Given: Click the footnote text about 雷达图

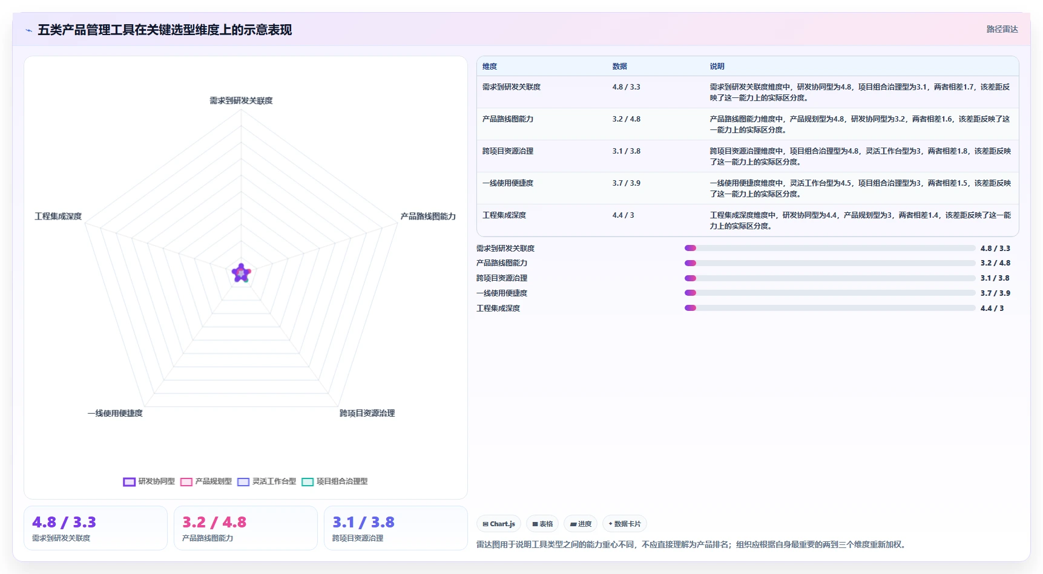Looking at the screenshot, I should [x=693, y=544].
